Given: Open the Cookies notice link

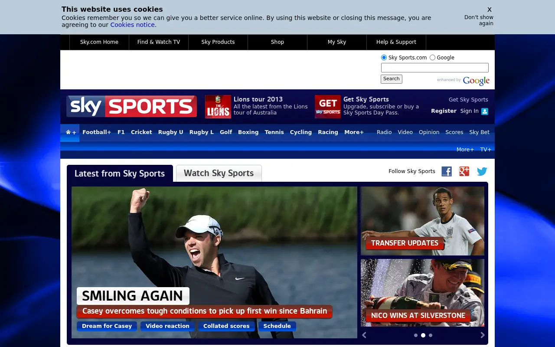Looking at the screenshot, I should [133, 25].
